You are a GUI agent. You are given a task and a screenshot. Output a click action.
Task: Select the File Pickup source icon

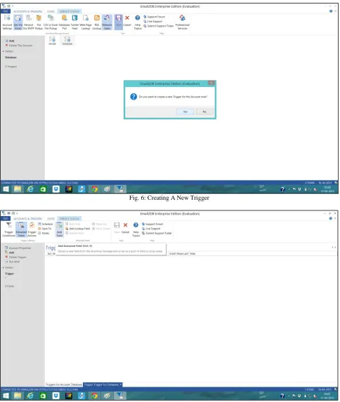[39, 22]
